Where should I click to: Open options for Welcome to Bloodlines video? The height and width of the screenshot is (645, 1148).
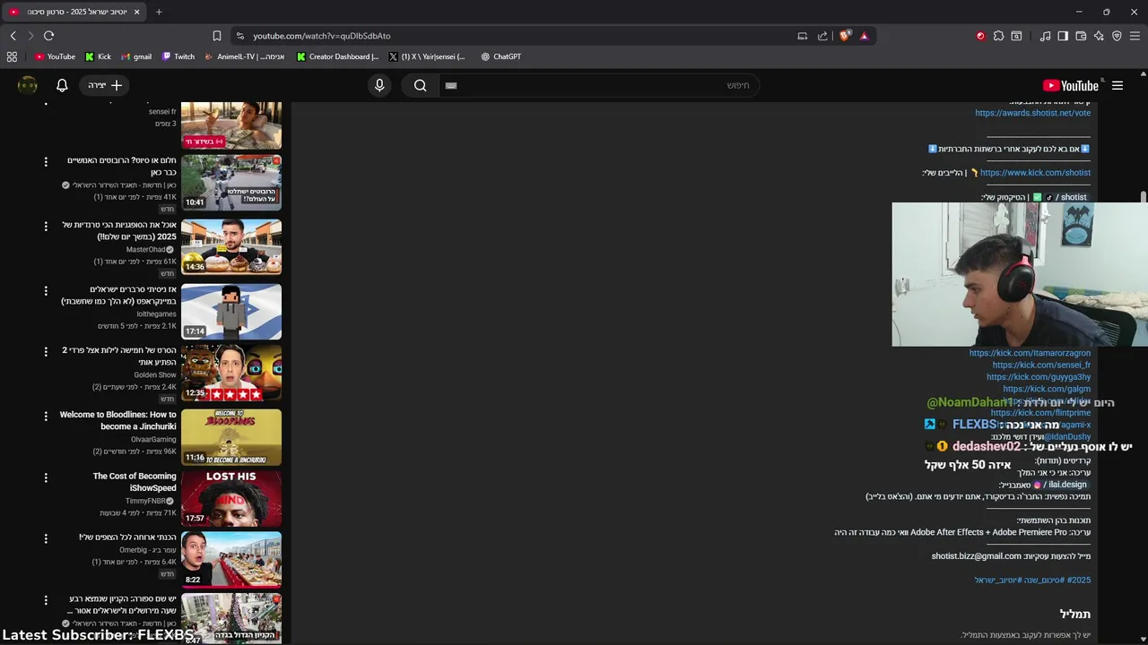coord(46,416)
